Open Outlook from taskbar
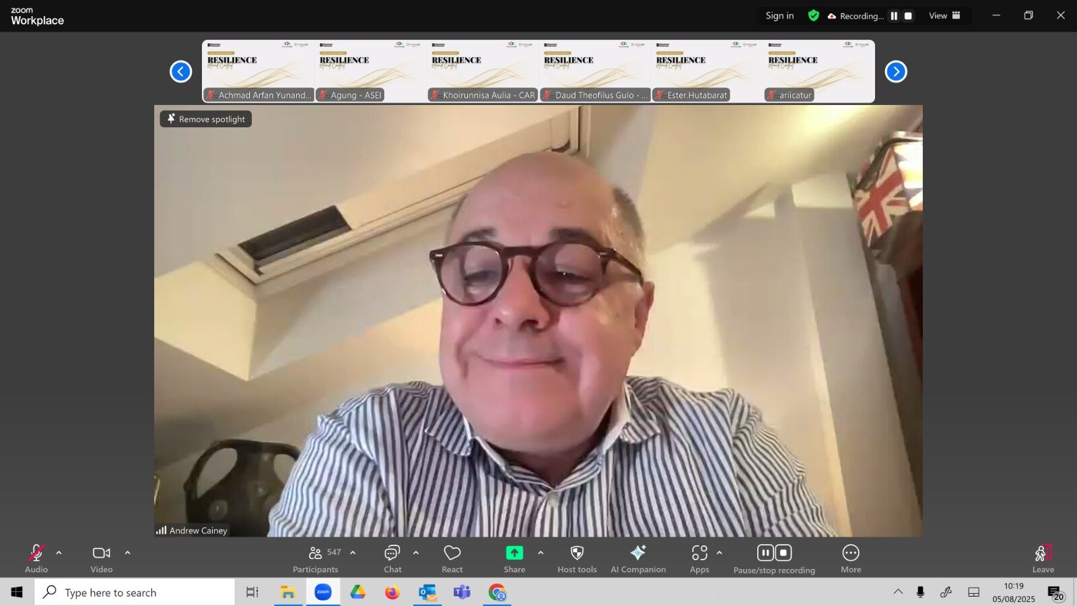Image resolution: width=1077 pixels, height=606 pixels. 427,593
